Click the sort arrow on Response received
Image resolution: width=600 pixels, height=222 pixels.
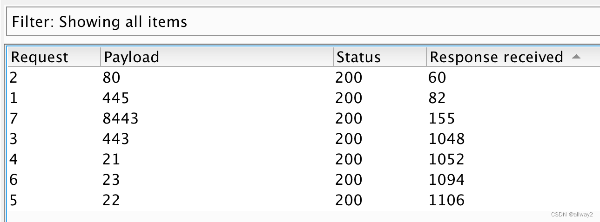point(576,57)
